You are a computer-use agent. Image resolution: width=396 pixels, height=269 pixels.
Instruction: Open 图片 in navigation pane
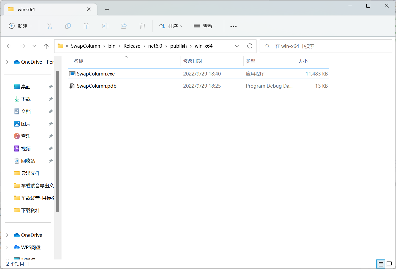pos(26,124)
